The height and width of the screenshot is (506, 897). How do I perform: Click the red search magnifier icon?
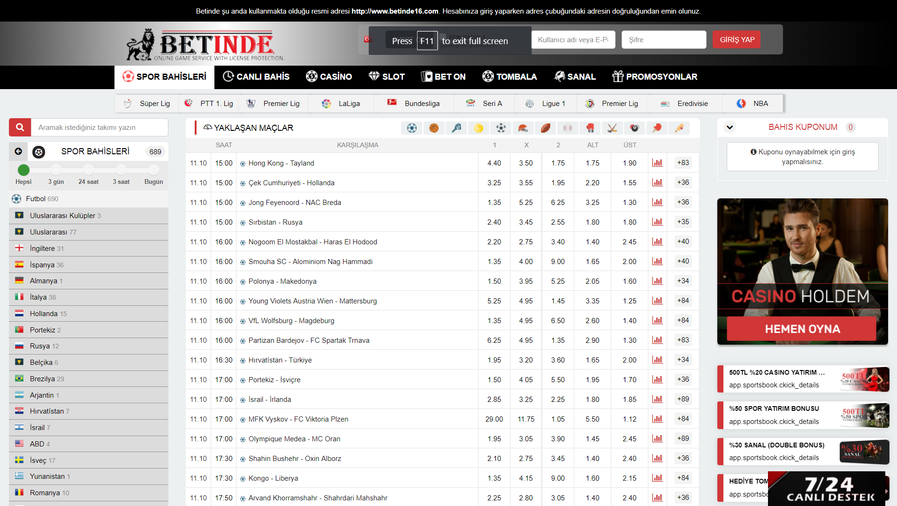(x=20, y=128)
